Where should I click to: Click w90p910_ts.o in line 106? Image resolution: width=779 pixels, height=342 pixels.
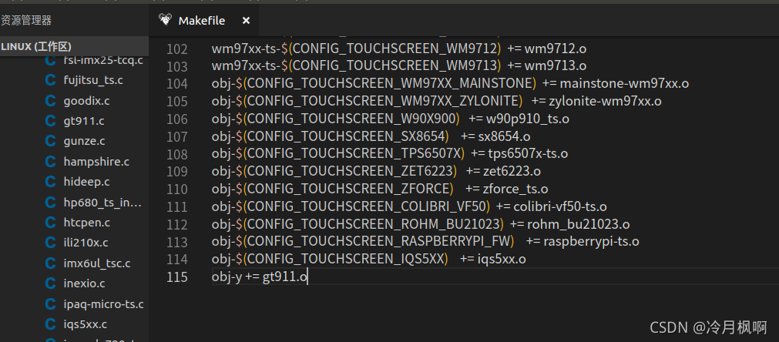coord(528,119)
